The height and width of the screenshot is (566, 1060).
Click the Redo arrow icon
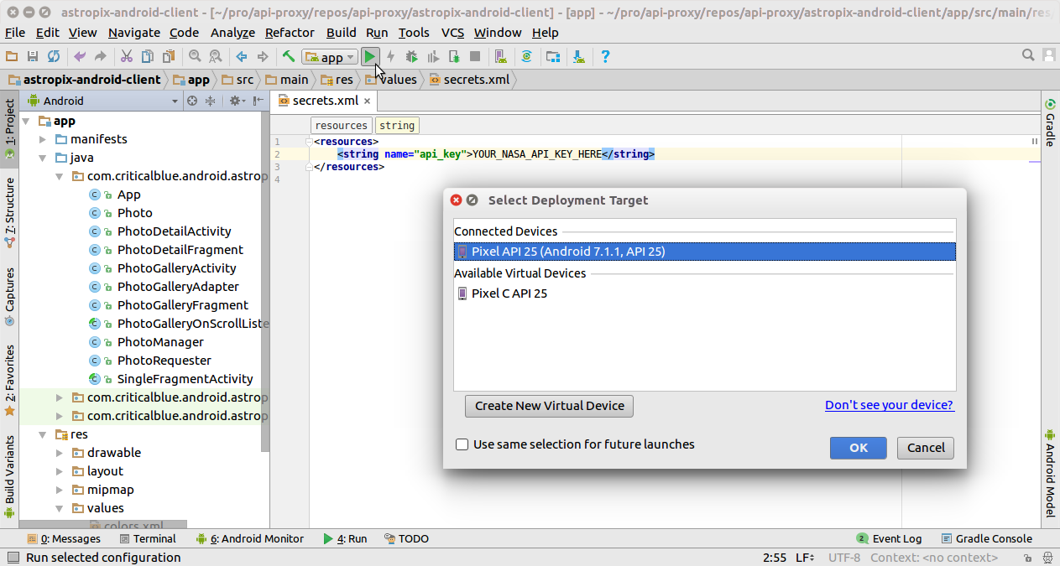pyautogui.click(x=101, y=56)
